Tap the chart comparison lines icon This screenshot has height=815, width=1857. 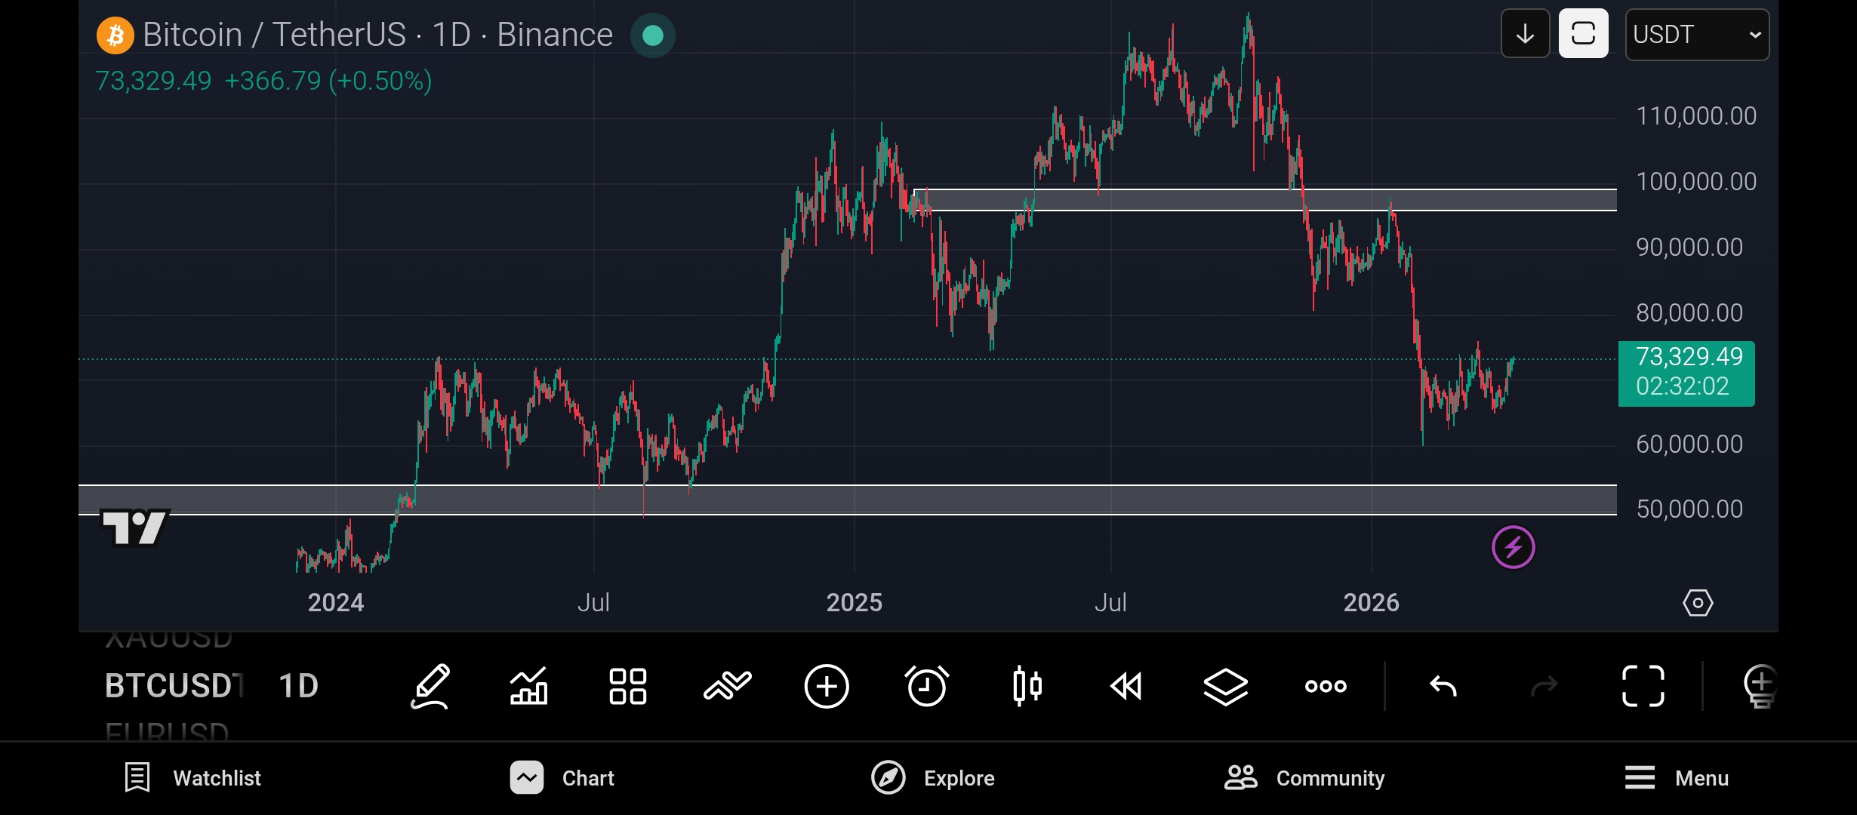727,686
